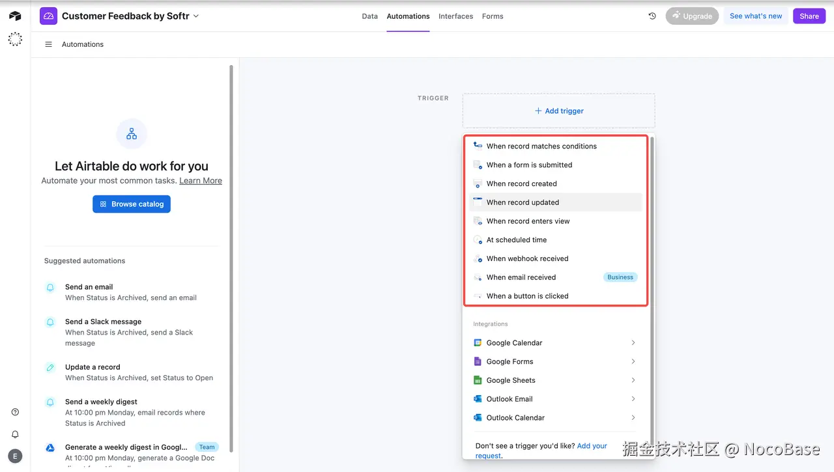Select When record created trigger
834x472 pixels.
pos(556,184)
